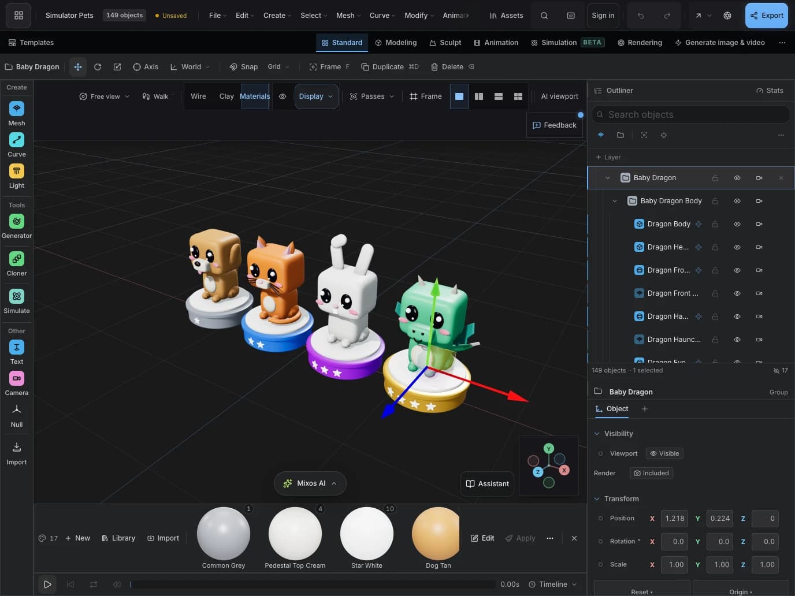Open the Feedback button
795x596 pixels.
(x=555, y=125)
